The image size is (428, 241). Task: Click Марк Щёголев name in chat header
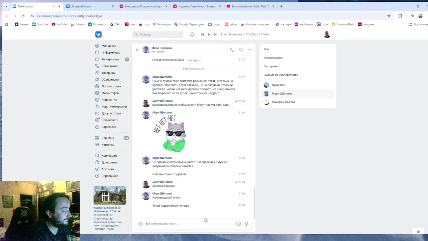(162, 48)
